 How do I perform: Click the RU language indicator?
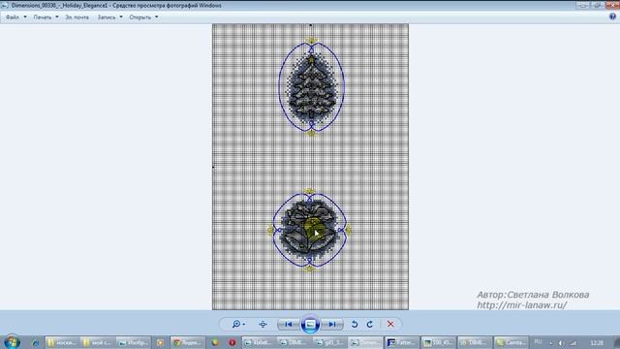538,342
